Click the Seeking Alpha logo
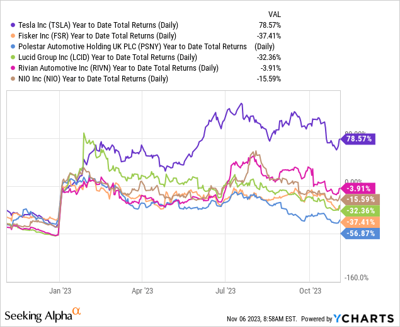 (x=43, y=314)
